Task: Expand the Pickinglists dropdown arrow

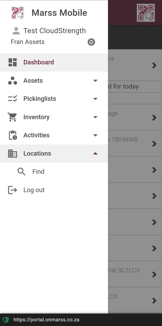Action: (95, 99)
